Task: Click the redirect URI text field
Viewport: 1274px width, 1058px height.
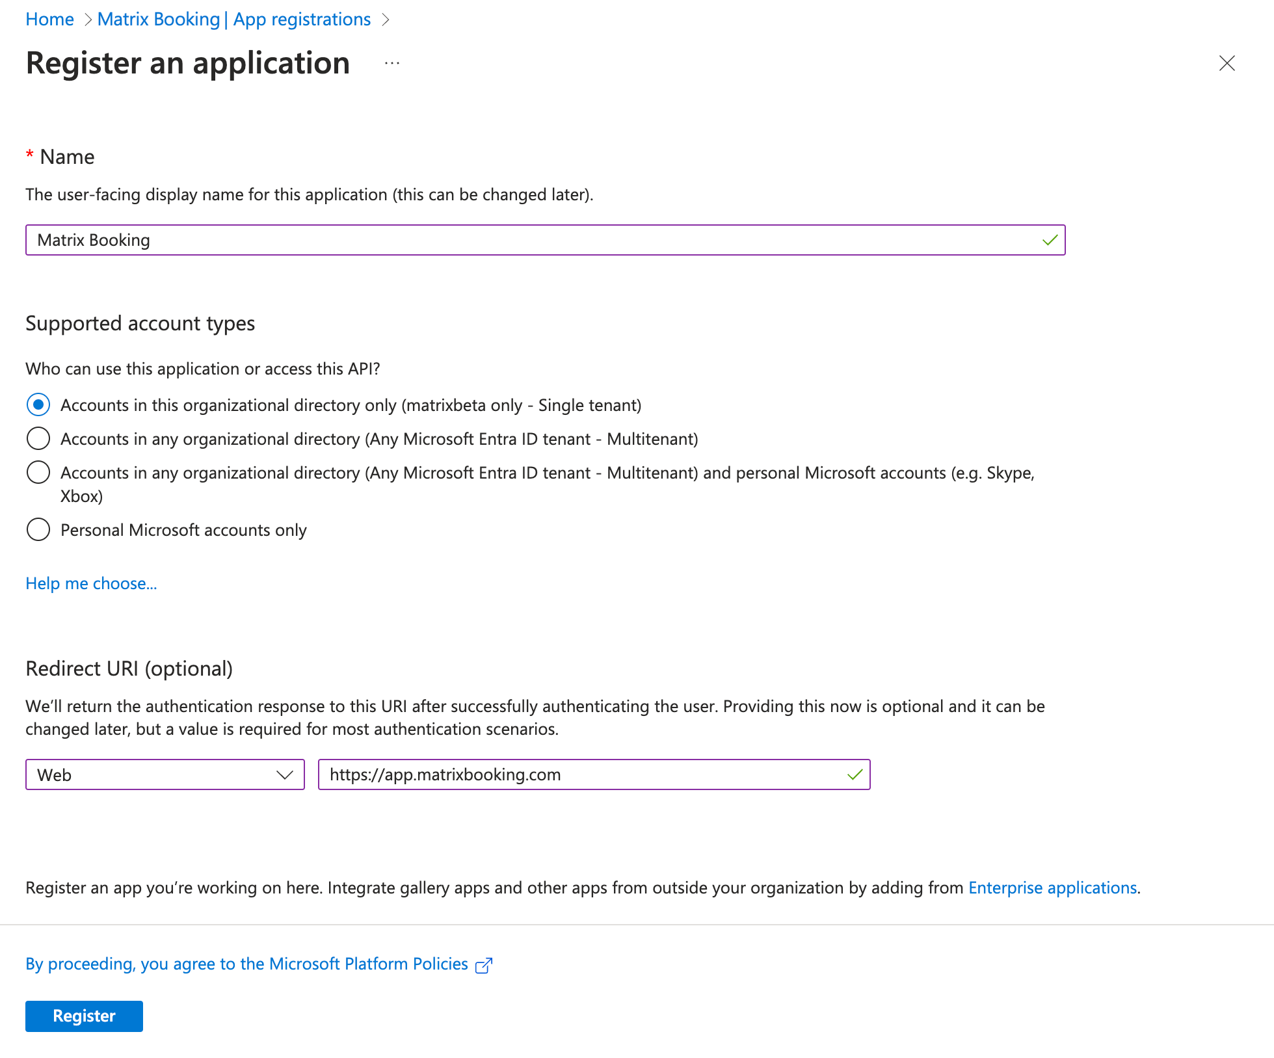Action: pos(585,774)
